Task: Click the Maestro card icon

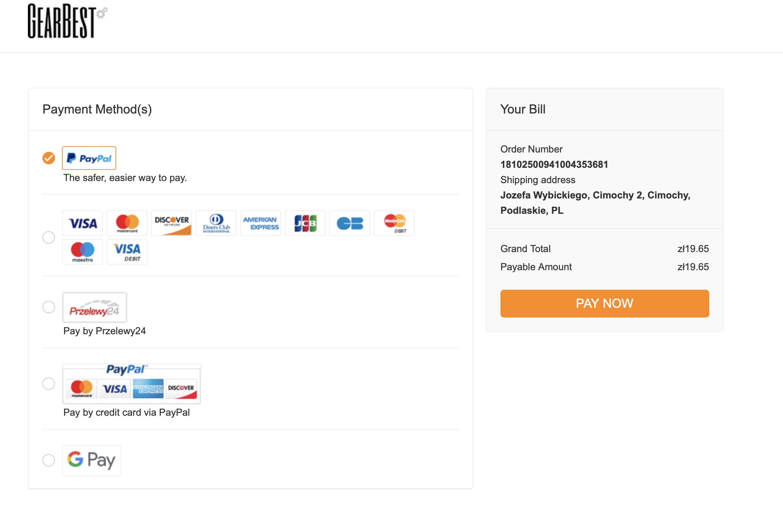Action: [82, 252]
